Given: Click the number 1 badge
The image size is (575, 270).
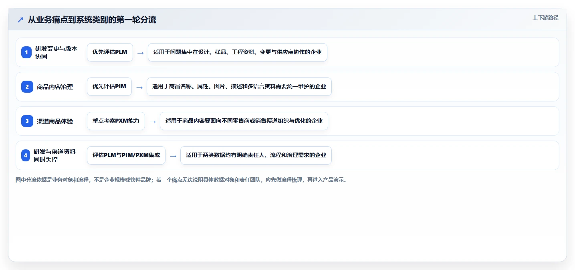Looking at the screenshot, I should coord(26,52).
